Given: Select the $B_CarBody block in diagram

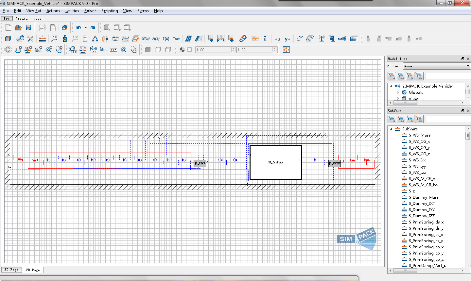Looking at the screenshot, I should [276, 162].
